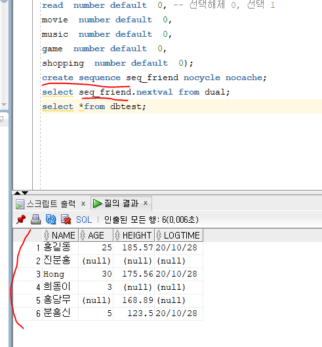Sort by the HEIGHT column header

pos(134,235)
